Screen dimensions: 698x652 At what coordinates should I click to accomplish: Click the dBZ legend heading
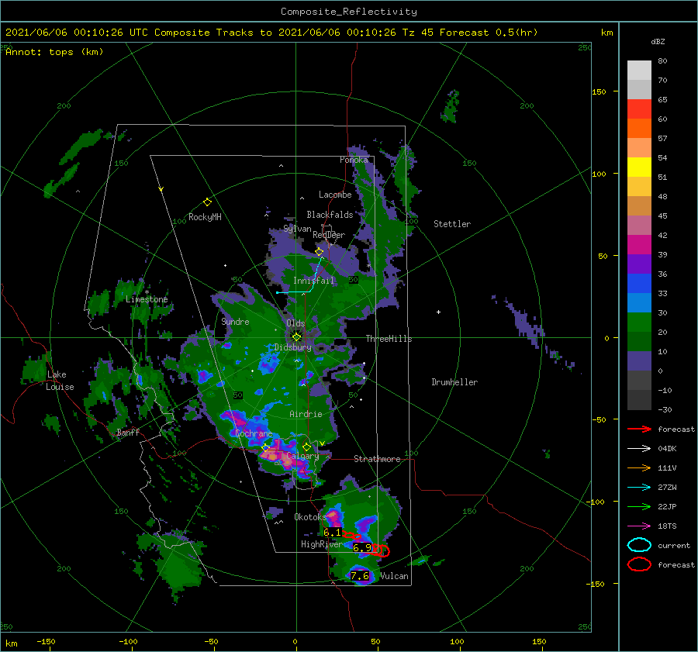(x=658, y=42)
